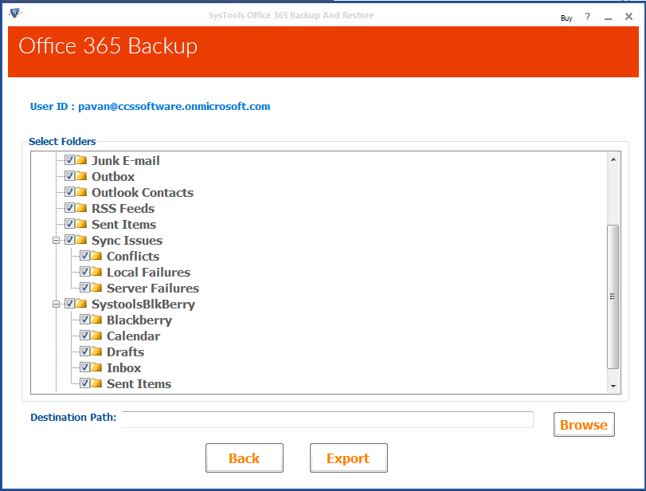Toggle the Sync Issues checkbox
Screen dimensions: 646x491
(69, 240)
